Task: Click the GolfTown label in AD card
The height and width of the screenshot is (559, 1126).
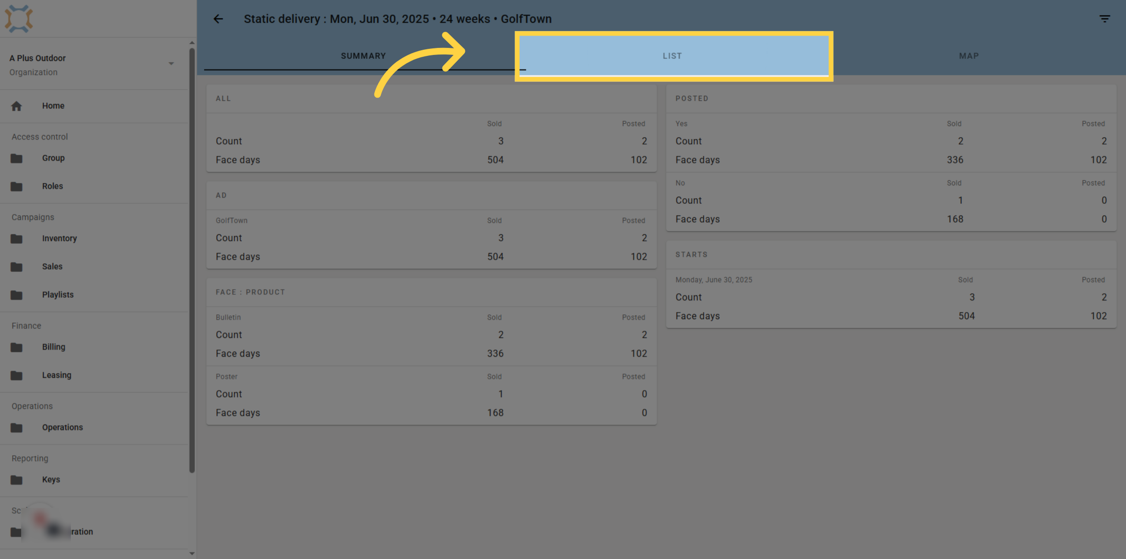Action: pyautogui.click(x=231, y=221)
